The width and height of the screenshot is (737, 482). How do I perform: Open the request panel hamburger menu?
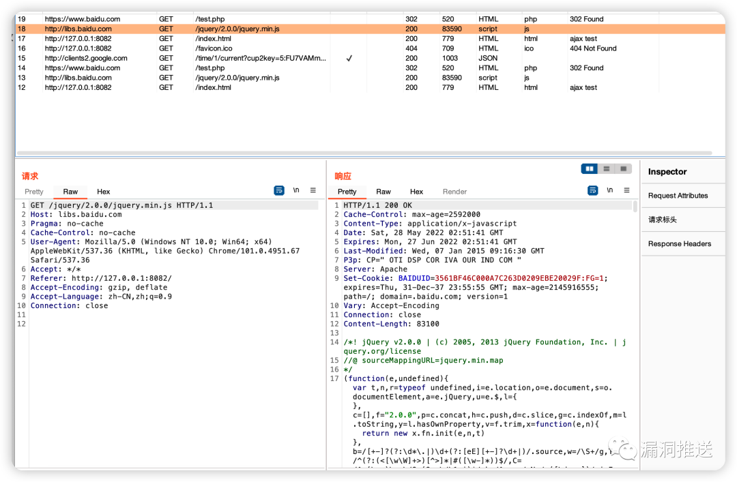tap(313, 190)
